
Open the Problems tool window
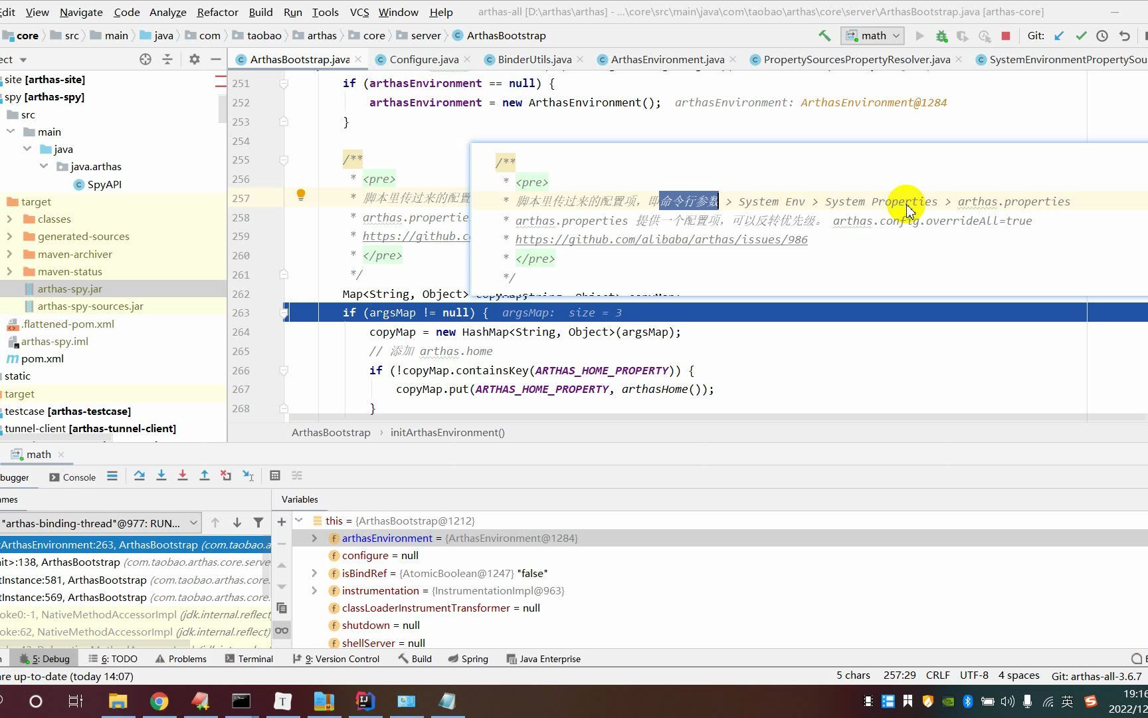pyautogui.click(x=181, y=659)
